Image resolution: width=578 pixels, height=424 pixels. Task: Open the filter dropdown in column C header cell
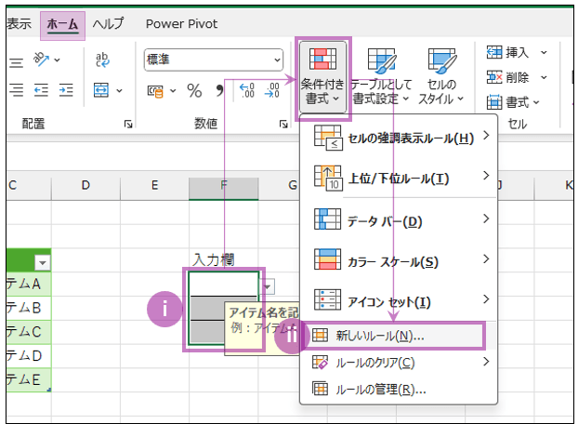42,263
